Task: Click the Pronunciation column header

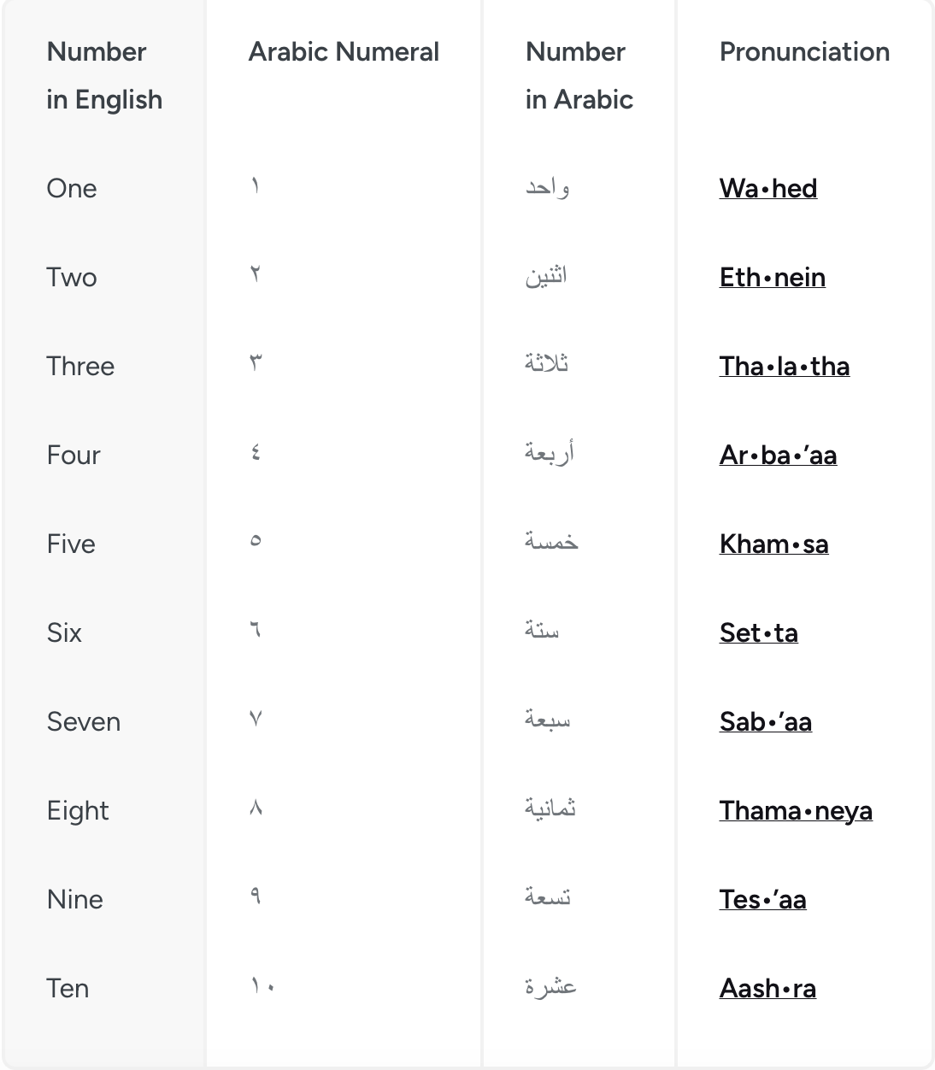Action: (804, 52)
